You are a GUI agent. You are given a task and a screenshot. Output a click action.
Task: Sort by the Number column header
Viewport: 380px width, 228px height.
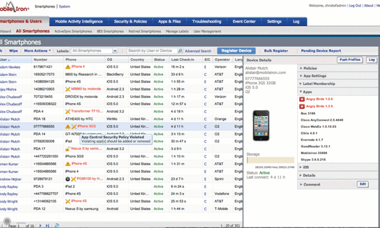pyautogui.click(x=48, y=60)
